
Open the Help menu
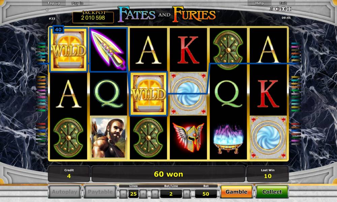point(259,3)
